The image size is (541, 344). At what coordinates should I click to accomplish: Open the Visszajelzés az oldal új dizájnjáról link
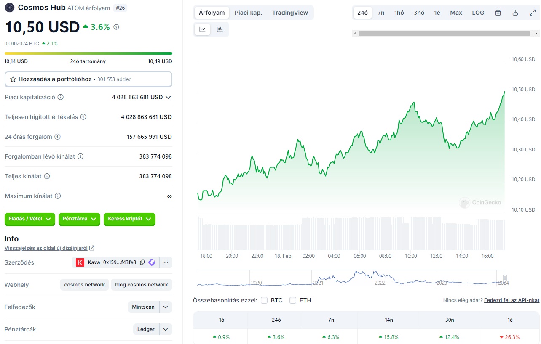coord(46,248)
